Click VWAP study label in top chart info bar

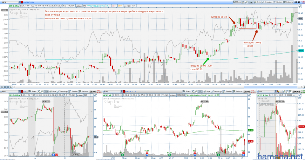pyautogui.click(x=96, y=6)
